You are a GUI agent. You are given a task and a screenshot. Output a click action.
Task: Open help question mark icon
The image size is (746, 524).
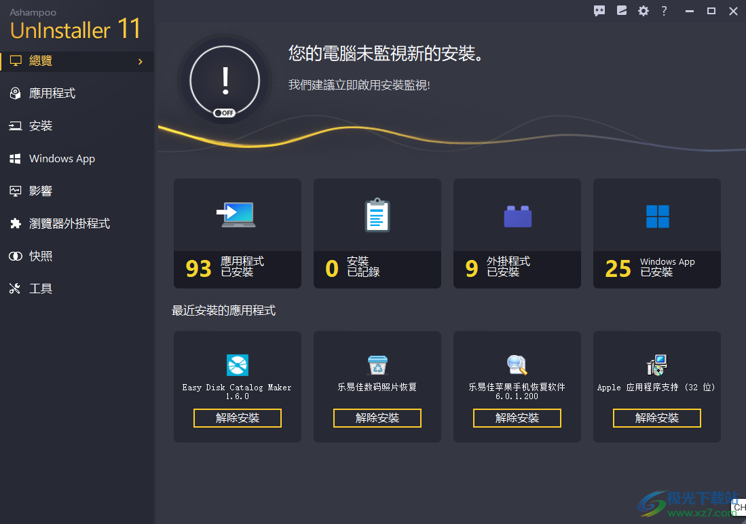(664, 11)
